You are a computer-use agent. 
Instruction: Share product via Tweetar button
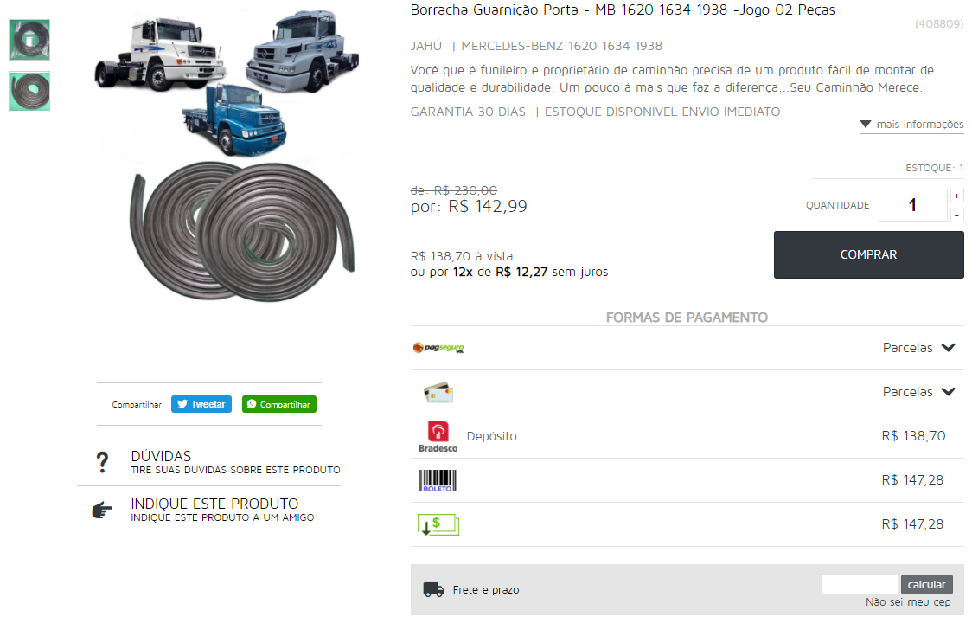coord(201,405)
